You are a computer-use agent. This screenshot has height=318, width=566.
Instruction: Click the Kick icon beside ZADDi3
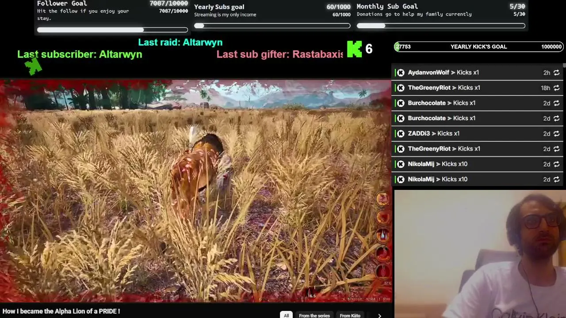[401, 133]
